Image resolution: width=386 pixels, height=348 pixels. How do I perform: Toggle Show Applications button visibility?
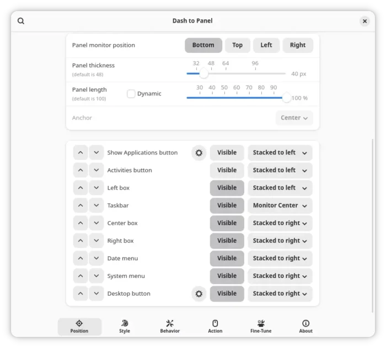pyautogui.click(x=227, y=153)
